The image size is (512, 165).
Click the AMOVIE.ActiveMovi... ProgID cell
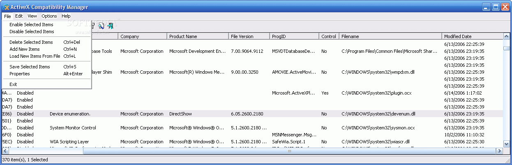tap(293, 72)
